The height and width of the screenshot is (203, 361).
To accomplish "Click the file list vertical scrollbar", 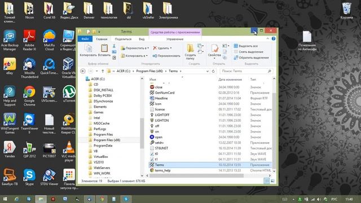I will pos(274,130).
